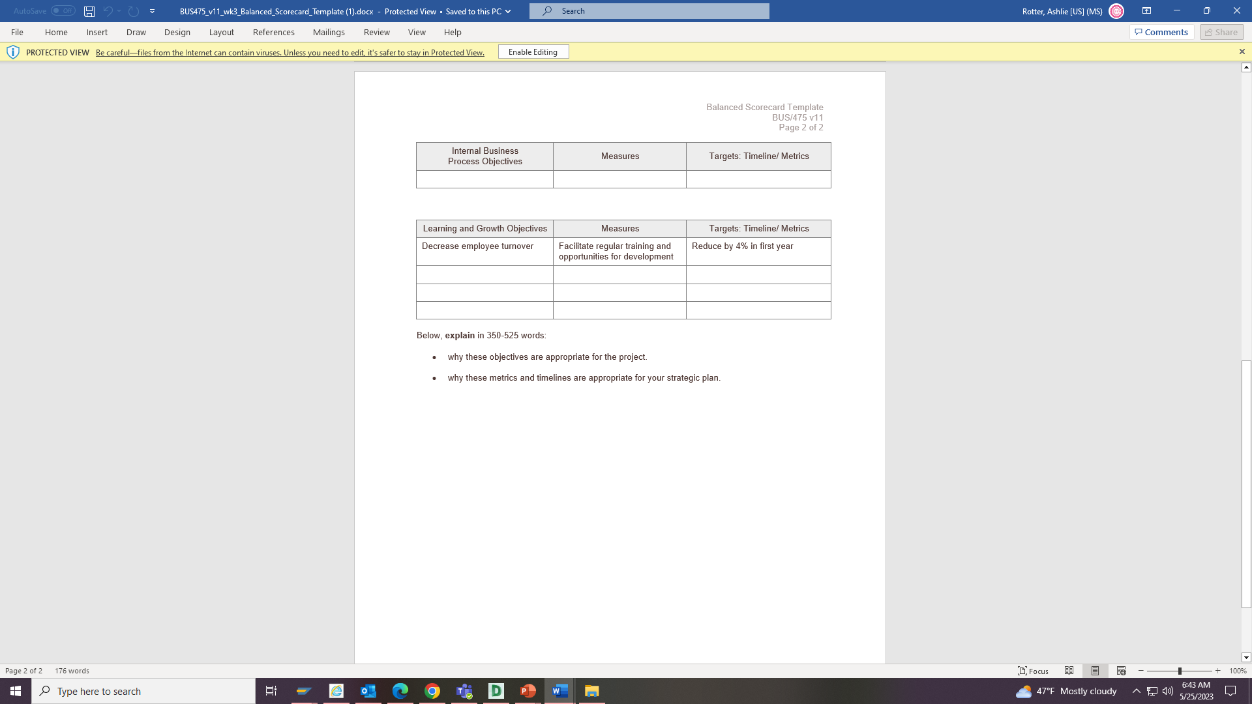This screenshot has height=704, width=1252.
Task: Click the Undo icon
Action: (x=108, y=10)
